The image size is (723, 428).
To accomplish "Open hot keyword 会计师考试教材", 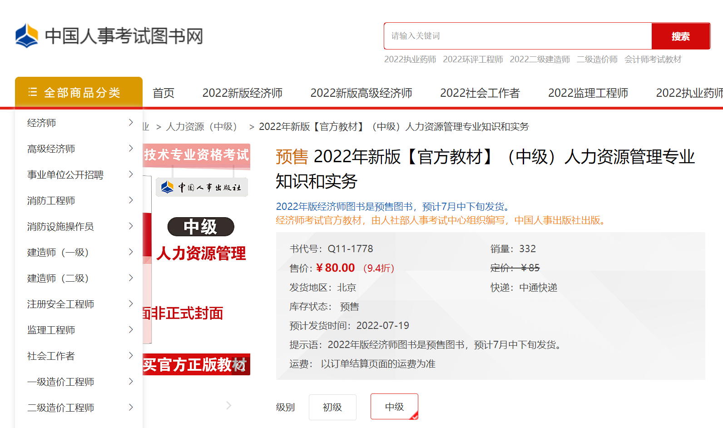I will pyautogui.click(x=653, y=60).
